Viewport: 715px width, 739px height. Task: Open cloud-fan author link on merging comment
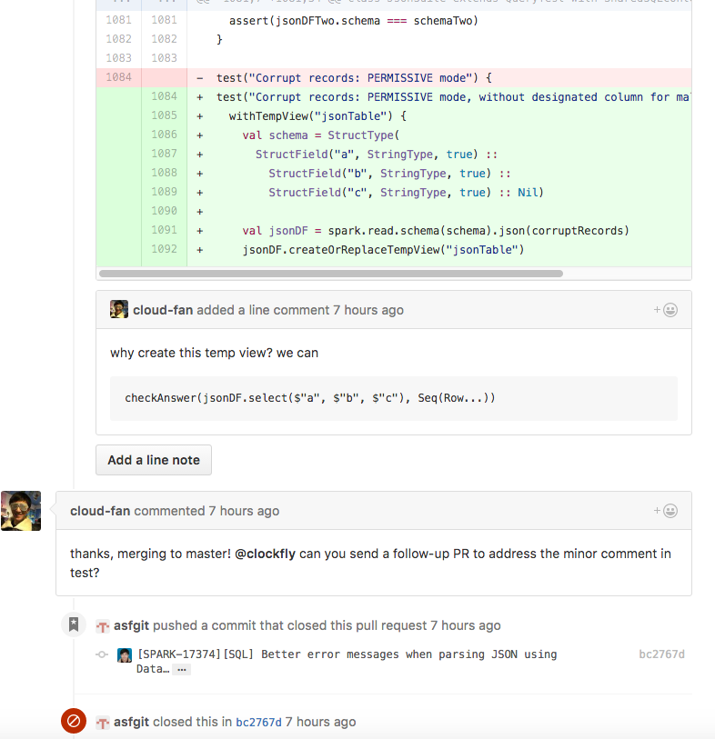100,511
